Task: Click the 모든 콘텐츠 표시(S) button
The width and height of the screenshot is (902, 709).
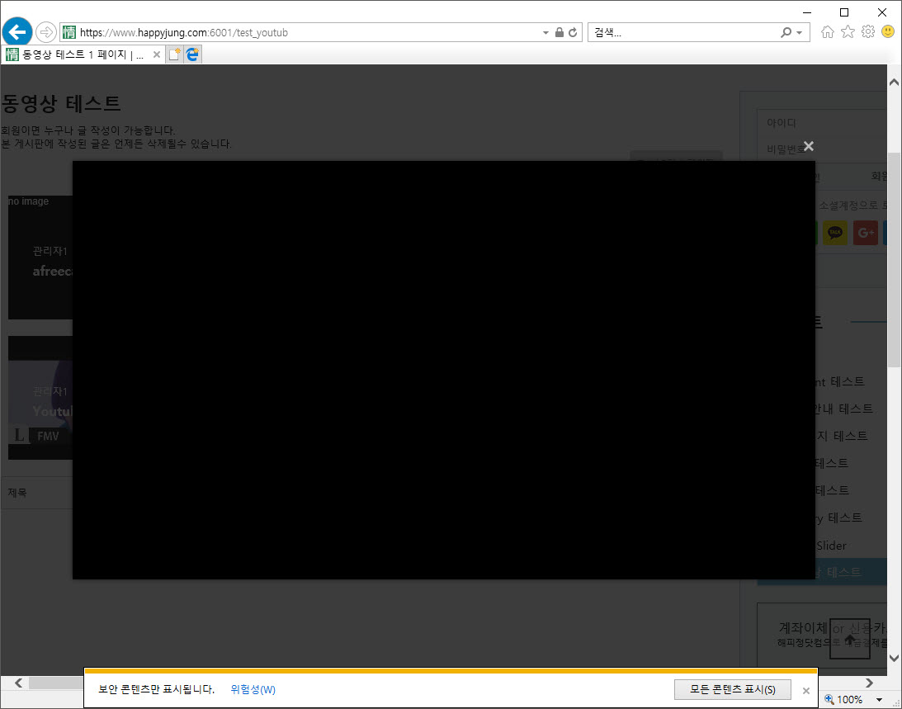Action: [732, 689]
